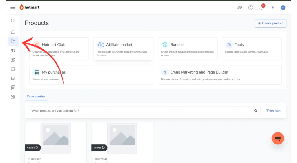Image resolution: width=297 pixels, height=163 pixels.
Task: Open product thumbnail ID 7692427
Action: pos(56,138)
